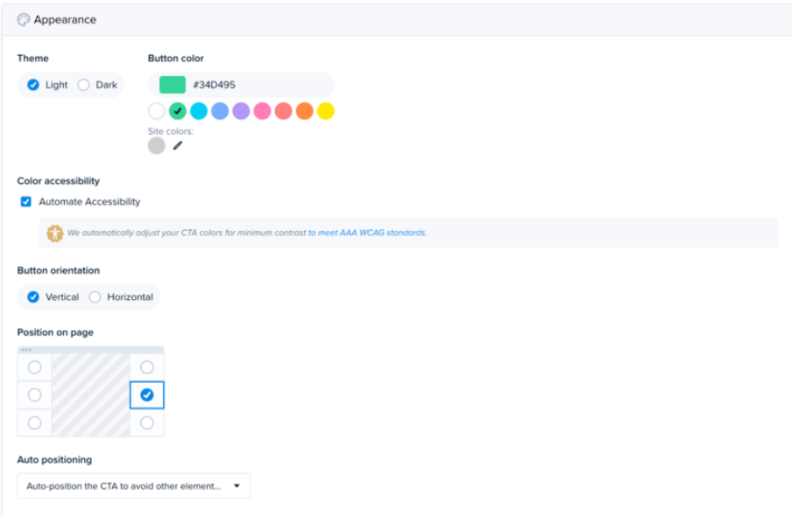Choose Horizontal button orientation
792x516 pixels.
(95, 297)
